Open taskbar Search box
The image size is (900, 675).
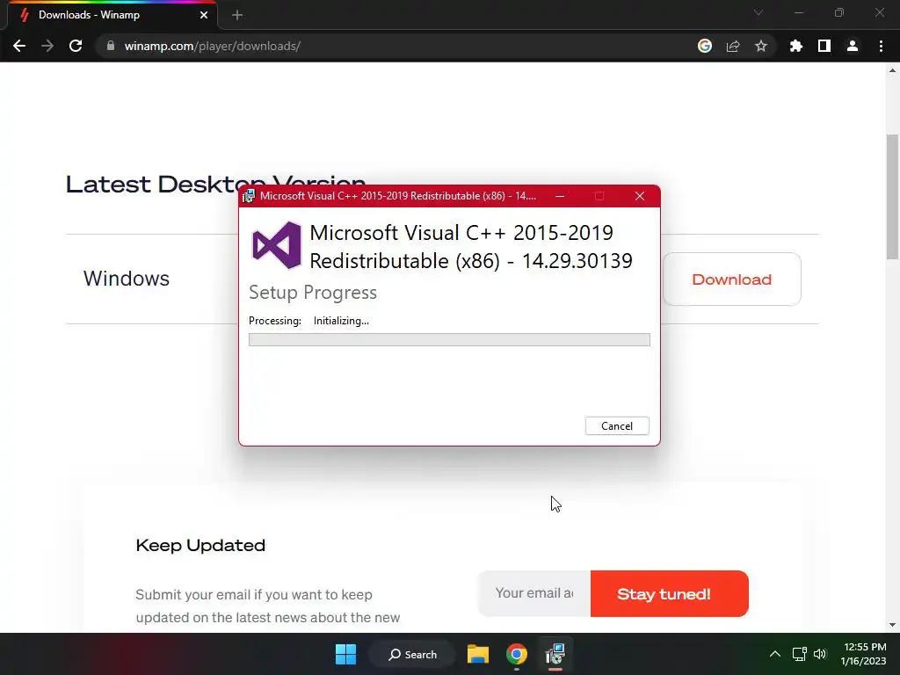pyautogui.click(x=412, y=654)
